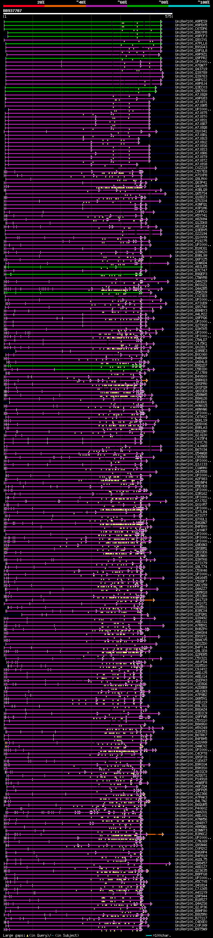Select the UniRef100_Q3HTK5 label
The width and height of the screenshot is (213, 938).
pos(191,329)
